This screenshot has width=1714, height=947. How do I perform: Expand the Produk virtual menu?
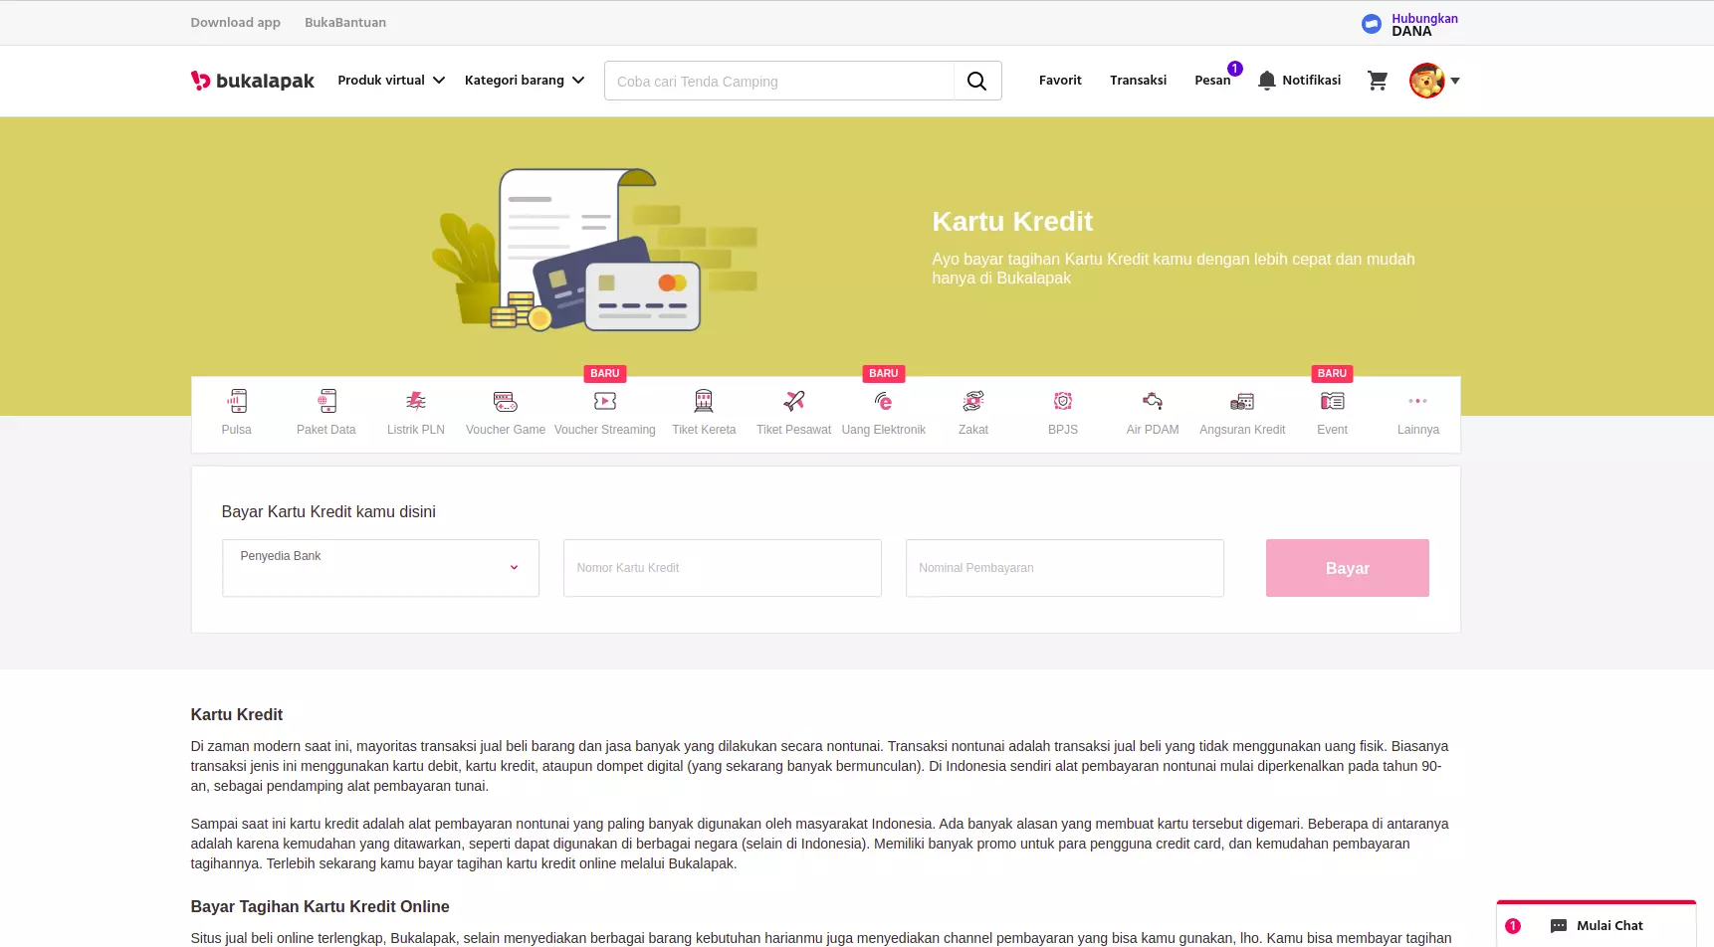click(x=391, y=81)
